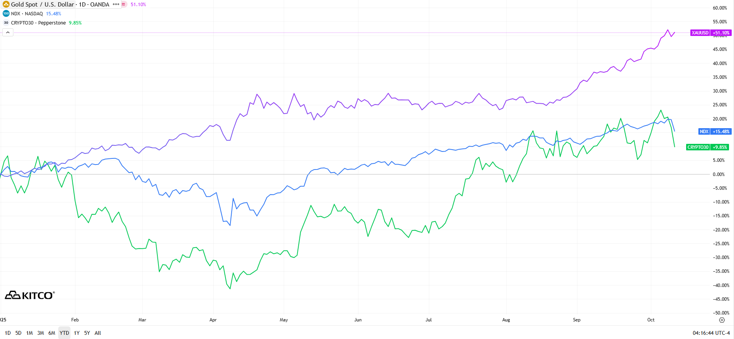Click the Gold Spot gold bars icon

6,4
